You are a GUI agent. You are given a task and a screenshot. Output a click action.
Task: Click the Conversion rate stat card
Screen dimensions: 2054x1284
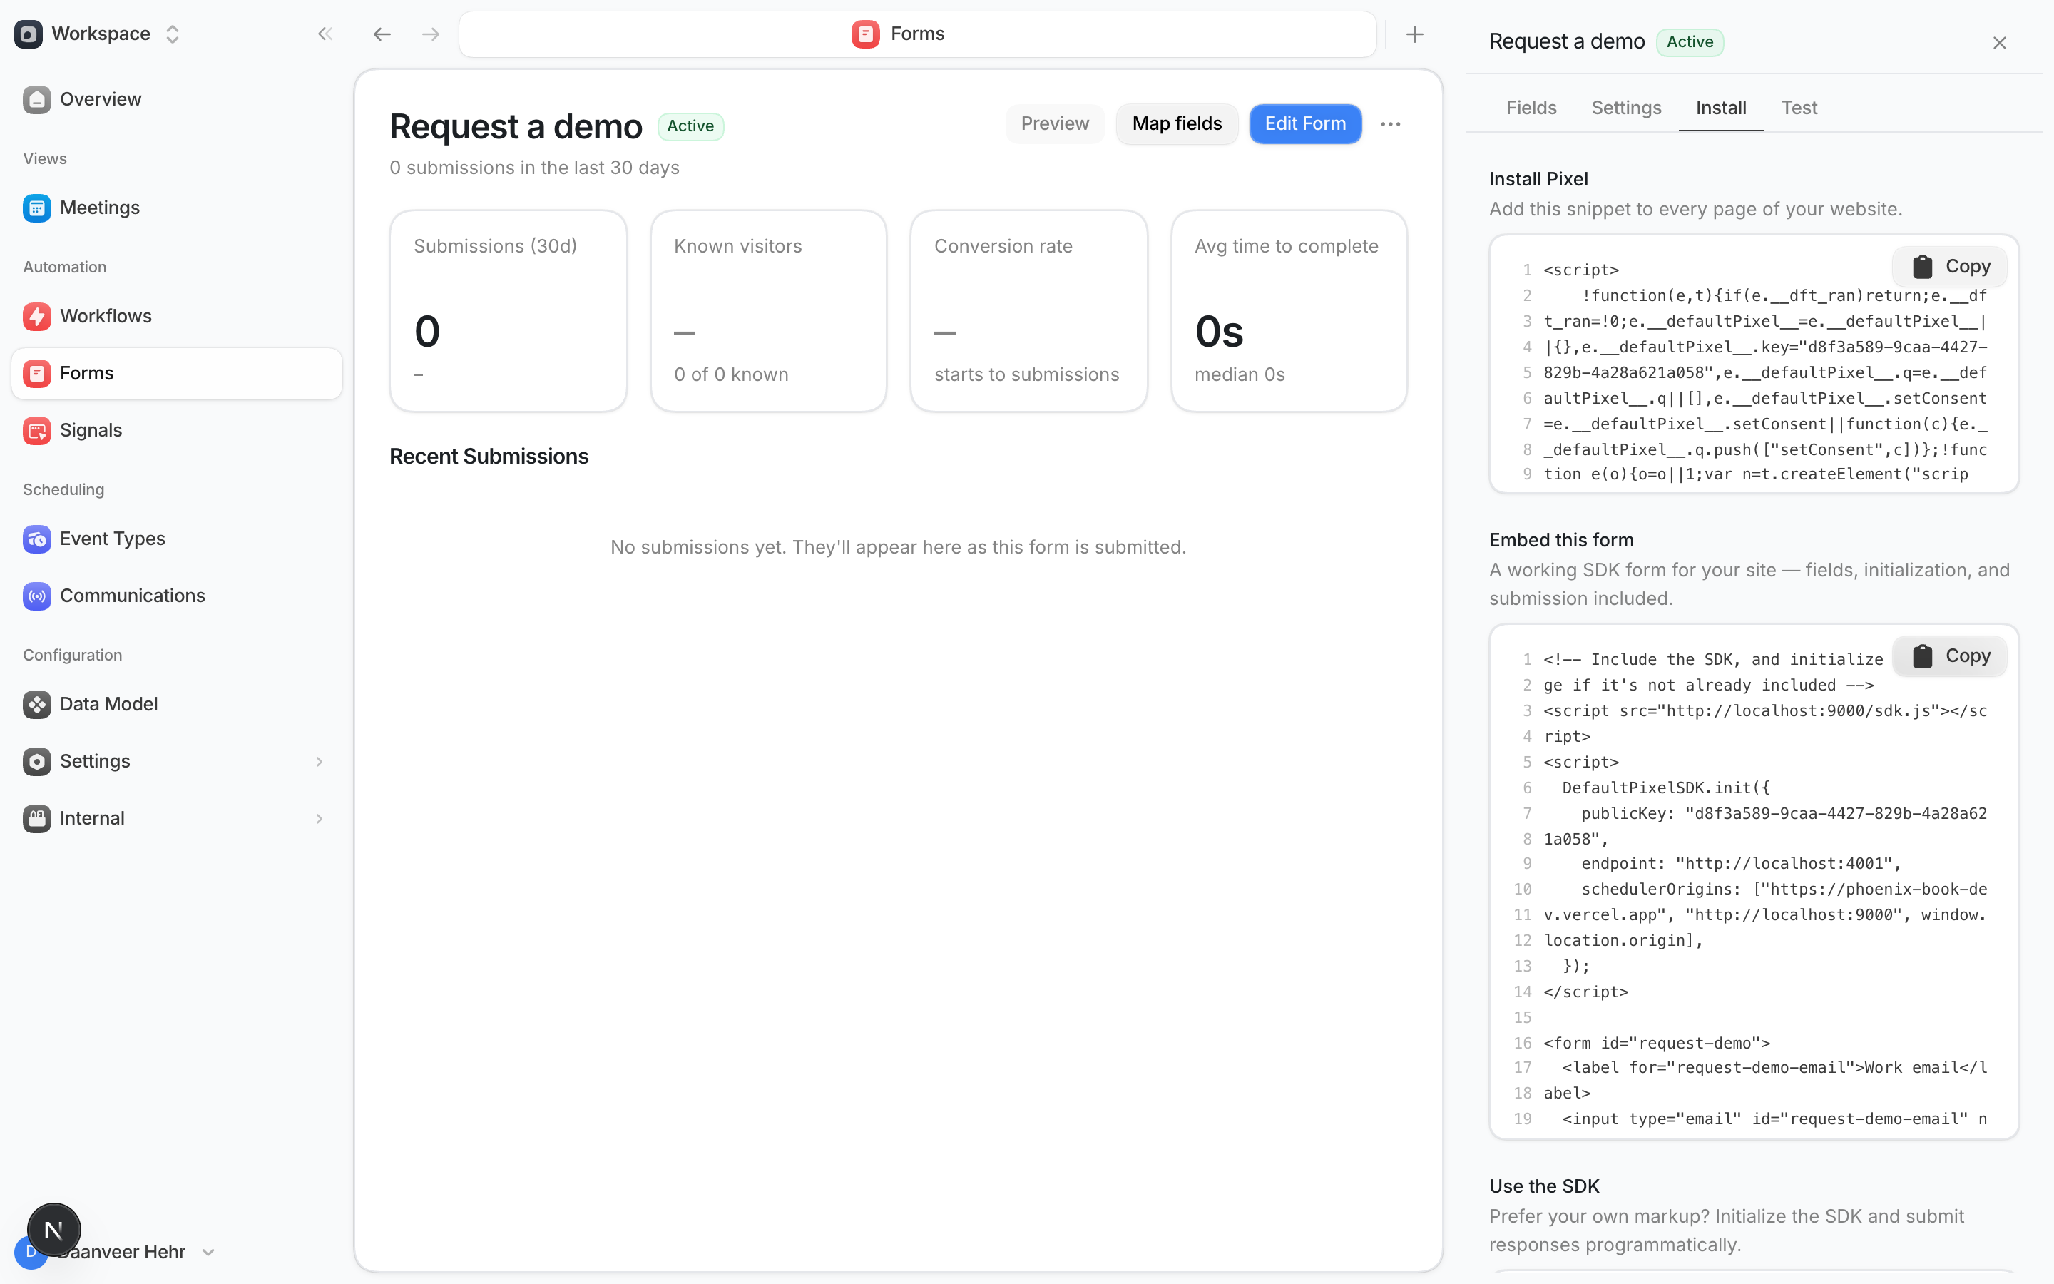click(1028, 311)
